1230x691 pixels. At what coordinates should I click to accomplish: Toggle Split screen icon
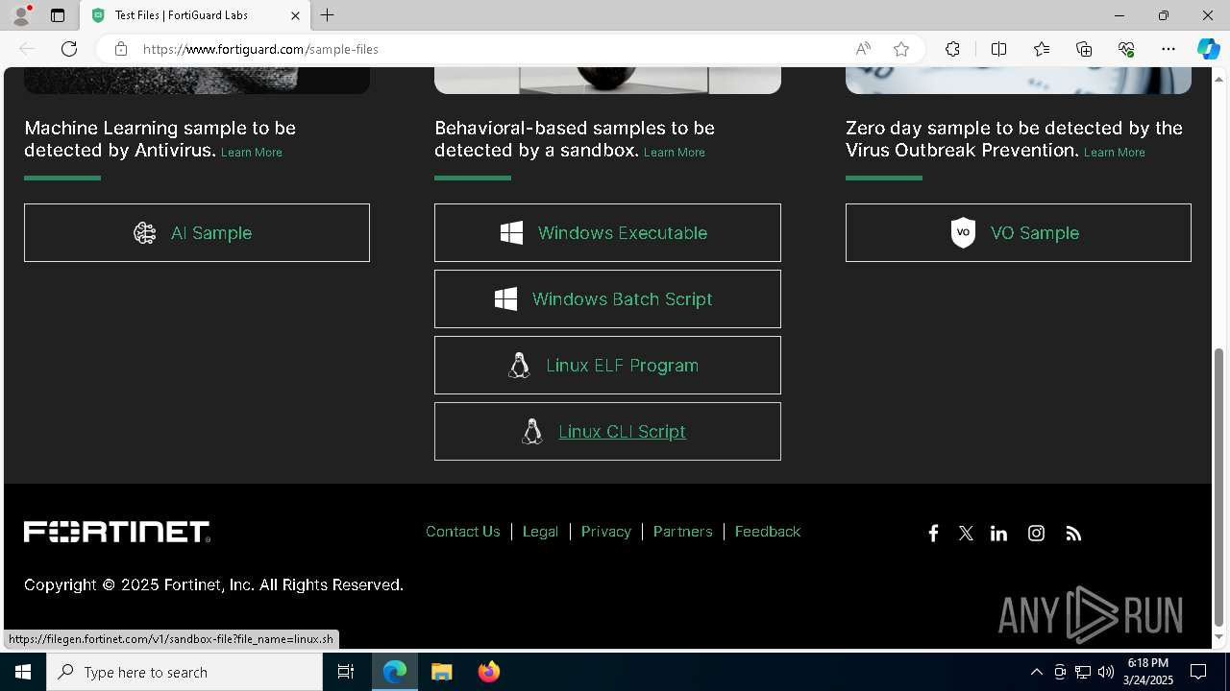click(x=998, y=49)
